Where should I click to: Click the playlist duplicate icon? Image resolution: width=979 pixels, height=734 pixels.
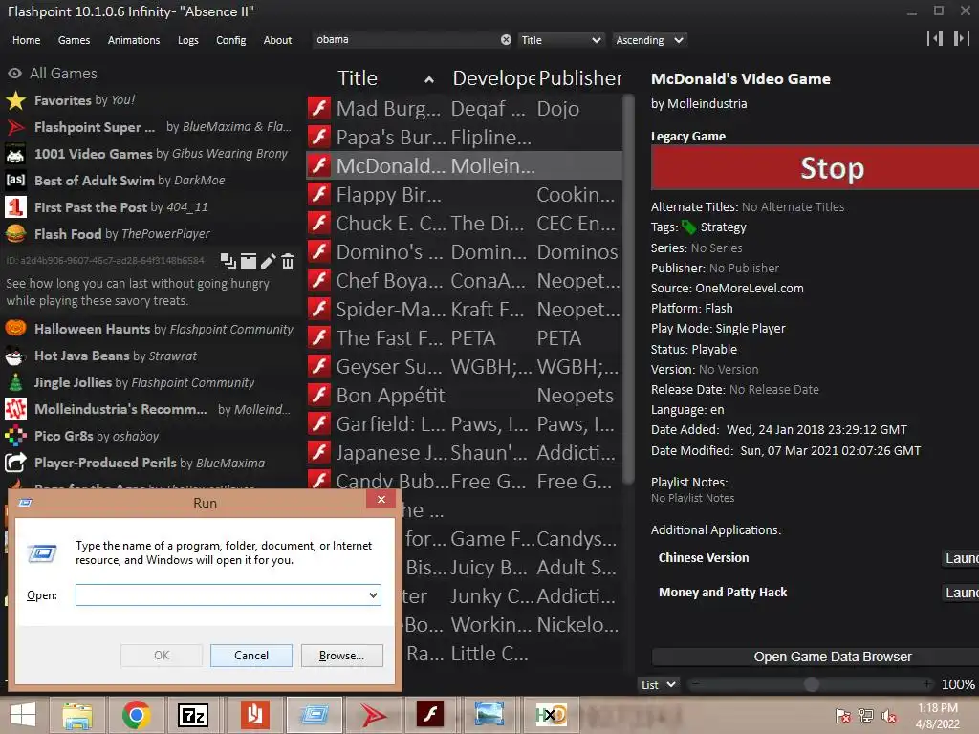(x=228, y=261)
